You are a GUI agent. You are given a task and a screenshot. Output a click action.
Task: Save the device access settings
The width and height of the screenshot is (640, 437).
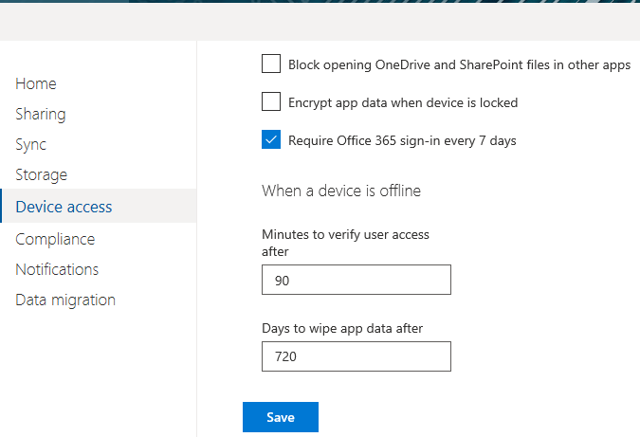pos(281,417)
